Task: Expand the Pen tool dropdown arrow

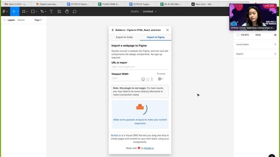Action: (45, 12)
